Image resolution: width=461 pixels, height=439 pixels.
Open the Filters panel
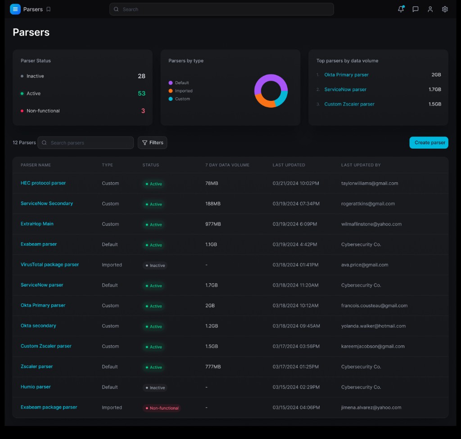click(x=152, y=142)
